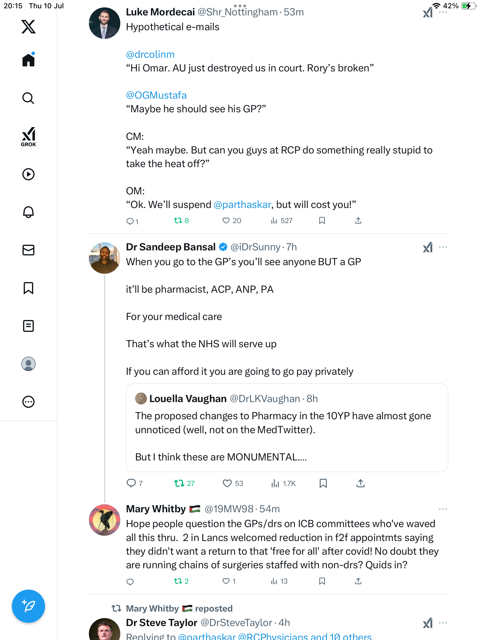Open more options on Dr Sandeep Bansal's post
Screen dimensions: 480x640
coord(443,247)
